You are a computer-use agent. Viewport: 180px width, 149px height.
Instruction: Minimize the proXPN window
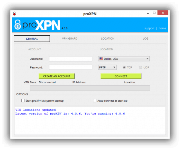pyautogui.click(x=148, y=13)
